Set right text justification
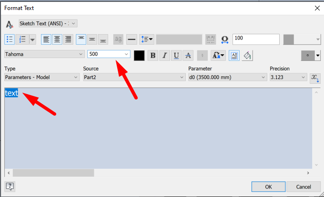The width and height of the screenshot is (324, 197). click(x=68, y=39)
